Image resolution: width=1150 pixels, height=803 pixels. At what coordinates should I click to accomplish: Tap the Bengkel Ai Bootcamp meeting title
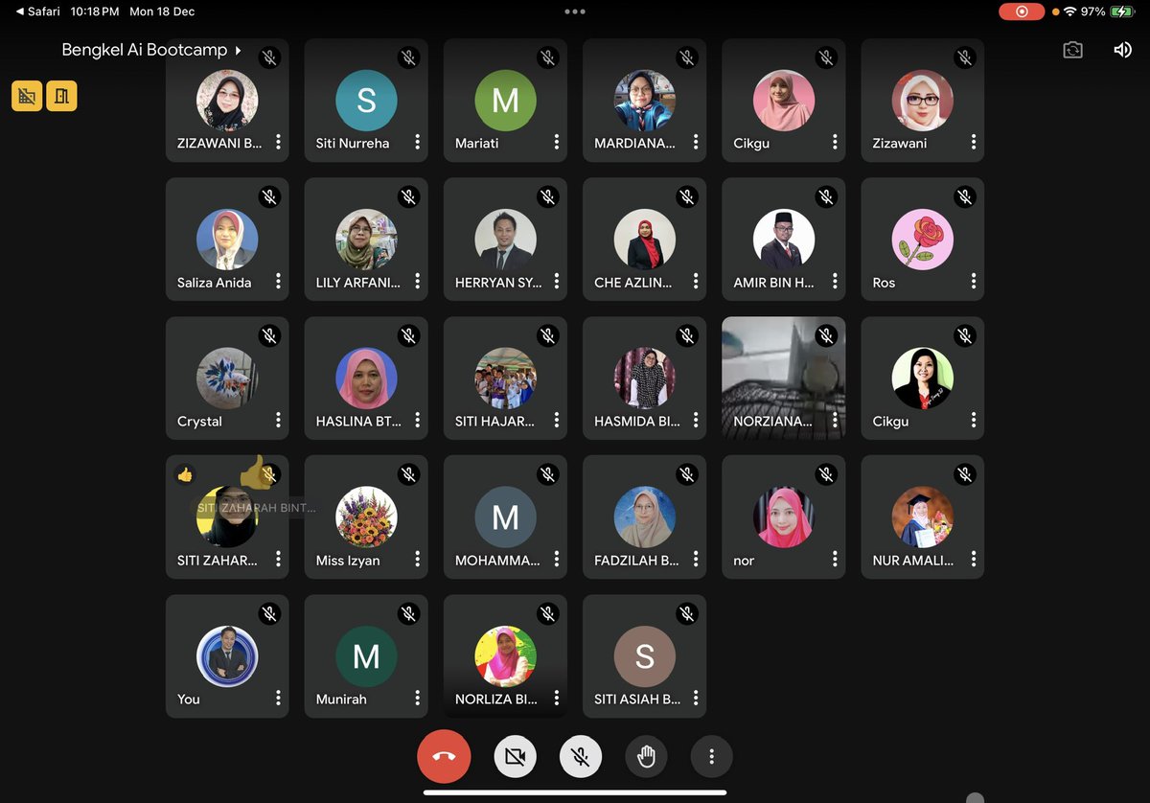pos(145,50)
